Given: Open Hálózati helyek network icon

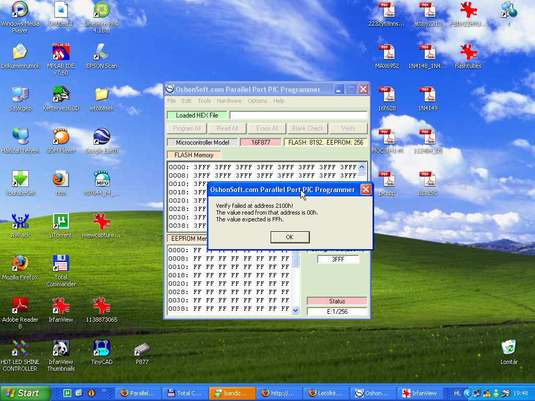Looking at the screenshot, I should (x=20, y=141).
